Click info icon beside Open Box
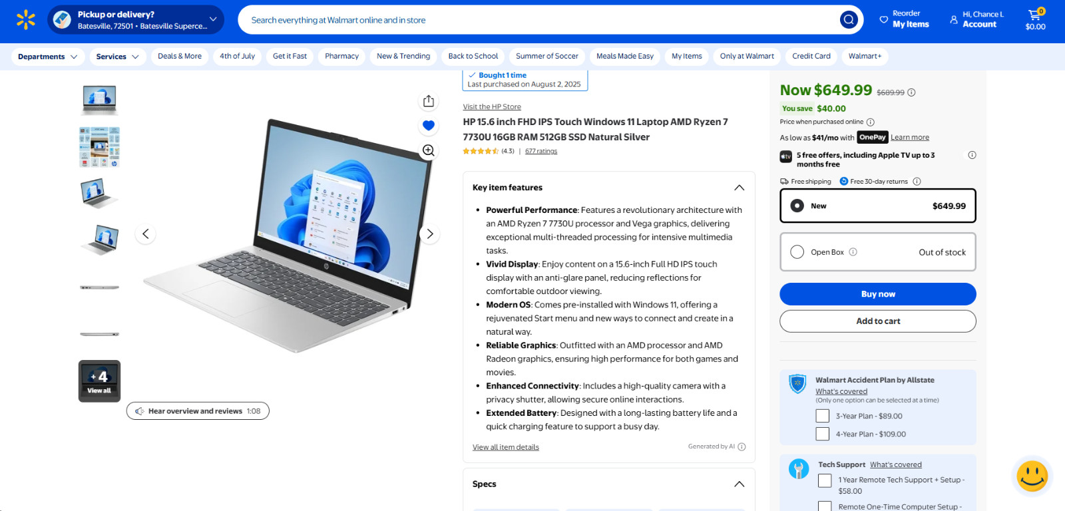 (853, 252)
